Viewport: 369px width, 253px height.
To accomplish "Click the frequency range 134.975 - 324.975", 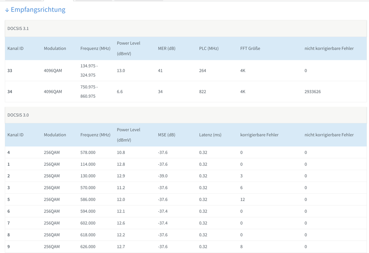I will tap(89, 70).
